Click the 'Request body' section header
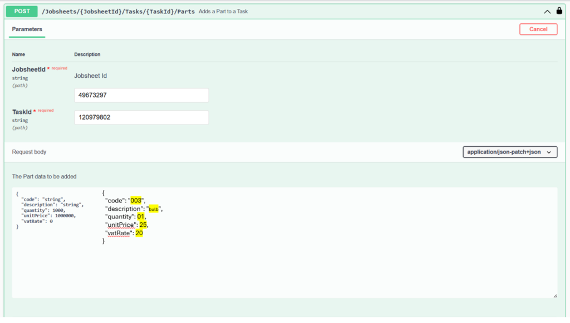Screen dimensions: 570x323 coord(30,152)
